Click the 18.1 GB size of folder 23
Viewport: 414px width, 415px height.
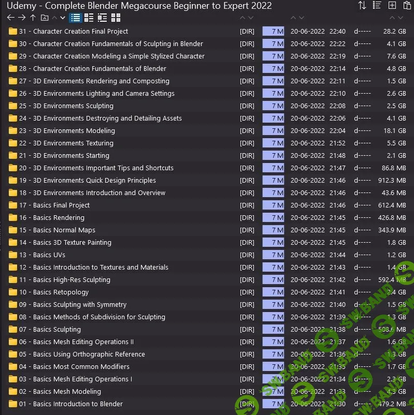394,130
